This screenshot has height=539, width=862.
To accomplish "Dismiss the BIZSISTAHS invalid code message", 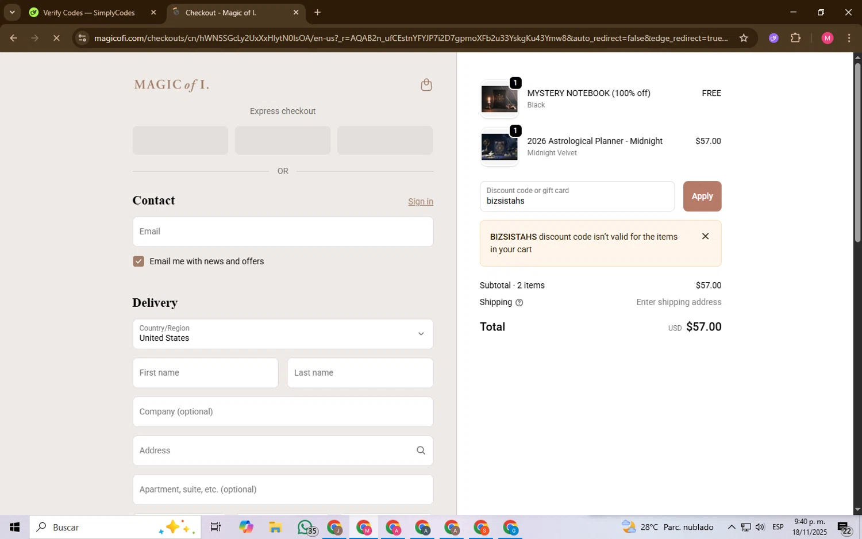I will click(705, 236).
